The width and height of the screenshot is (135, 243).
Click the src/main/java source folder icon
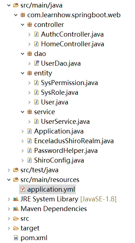coord(16,5)
